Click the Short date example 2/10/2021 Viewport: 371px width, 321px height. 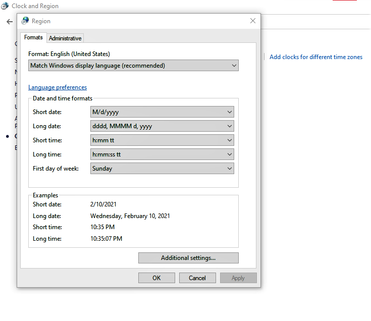click(x=103, y=204)
